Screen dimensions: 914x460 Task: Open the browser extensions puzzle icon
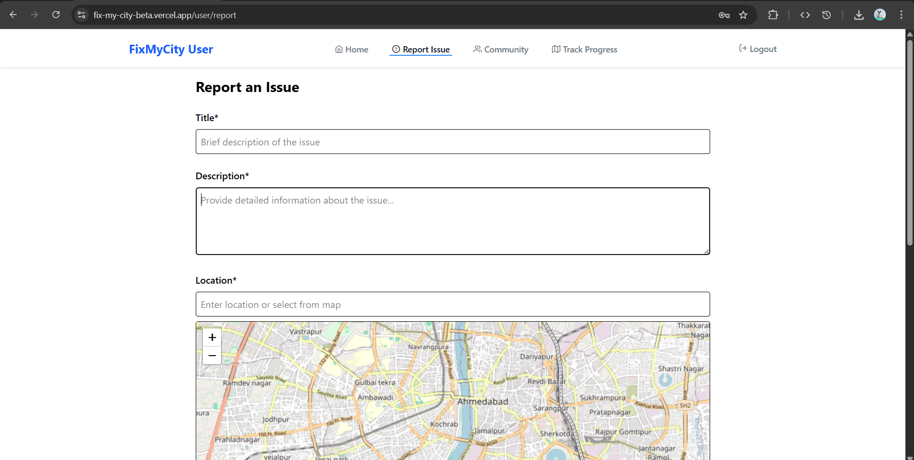773,15
